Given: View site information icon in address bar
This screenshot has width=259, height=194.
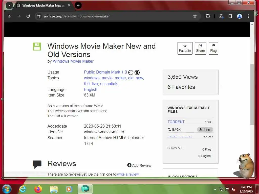Looking at the screenshot, I should (x=39, y=16).
